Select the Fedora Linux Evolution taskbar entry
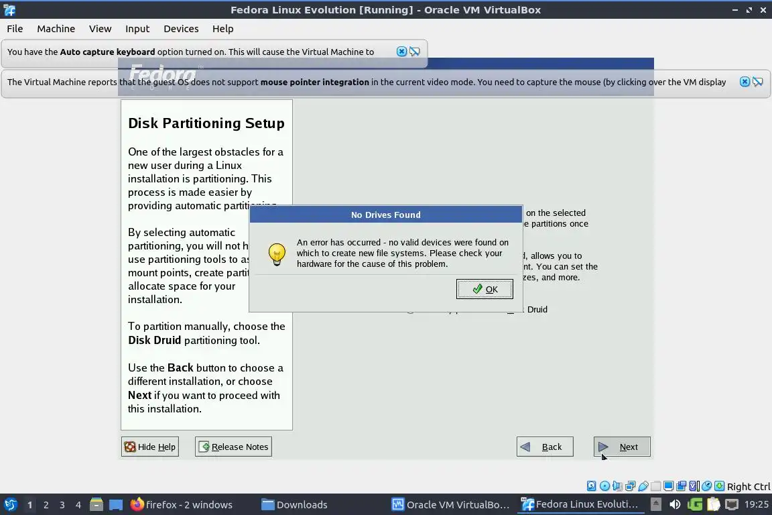 (x=580, y=504)
